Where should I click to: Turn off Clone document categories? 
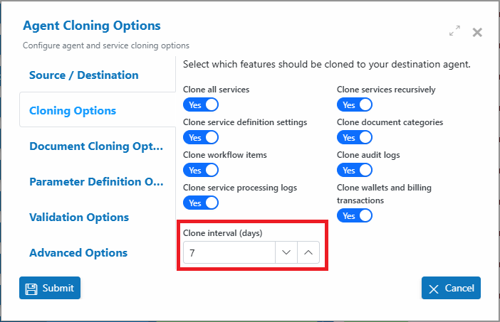[x=355, y=137]
